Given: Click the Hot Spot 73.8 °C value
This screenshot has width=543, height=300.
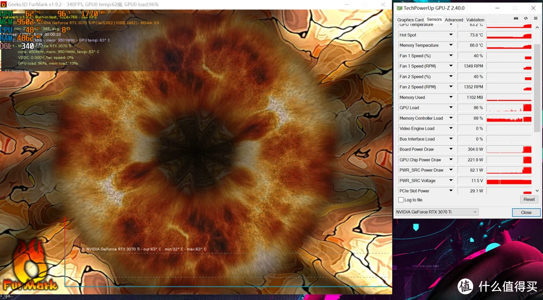Looking at the screenshot, I should pos(471,35).
